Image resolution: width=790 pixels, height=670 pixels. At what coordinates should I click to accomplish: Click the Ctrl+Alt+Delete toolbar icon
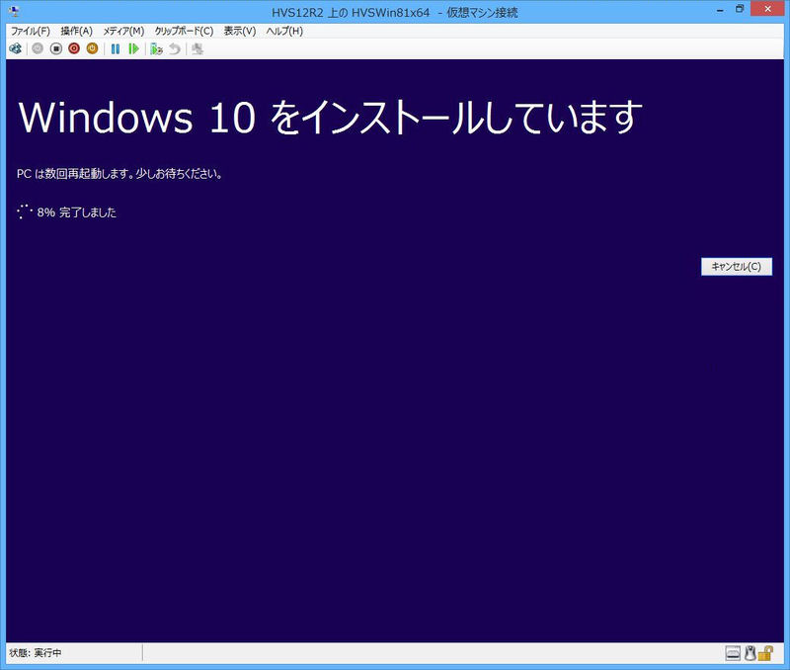point(16,48)
